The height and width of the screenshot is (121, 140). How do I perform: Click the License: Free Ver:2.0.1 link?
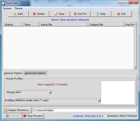[x=88, y=116]
